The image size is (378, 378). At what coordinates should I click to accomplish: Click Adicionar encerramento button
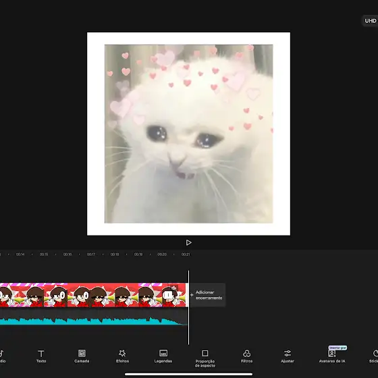(207, 295)
